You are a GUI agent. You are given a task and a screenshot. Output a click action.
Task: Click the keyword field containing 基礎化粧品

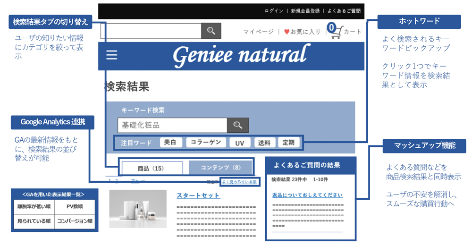pyautogui.click(x=172, y=125)
